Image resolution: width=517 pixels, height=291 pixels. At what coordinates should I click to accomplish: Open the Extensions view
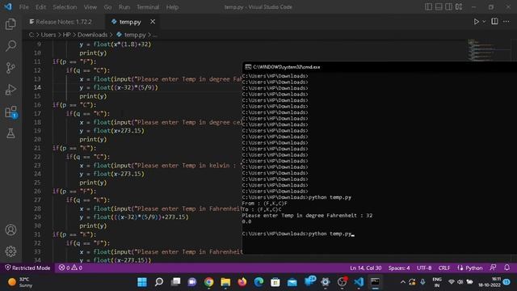pos(11,112)
